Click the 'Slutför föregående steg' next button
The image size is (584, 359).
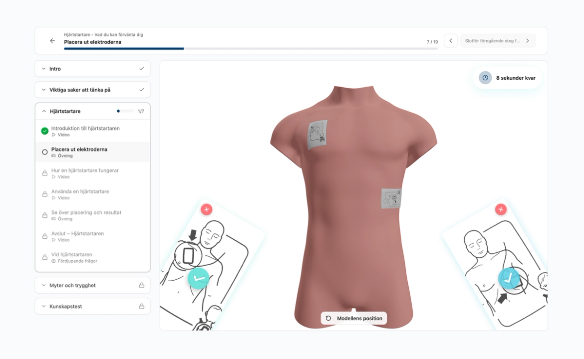pos(498,40)
